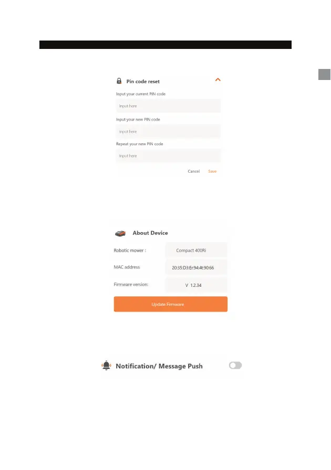Click the Firmware version label
Viewport: 331px width, 470px height.
click(131, 284)
